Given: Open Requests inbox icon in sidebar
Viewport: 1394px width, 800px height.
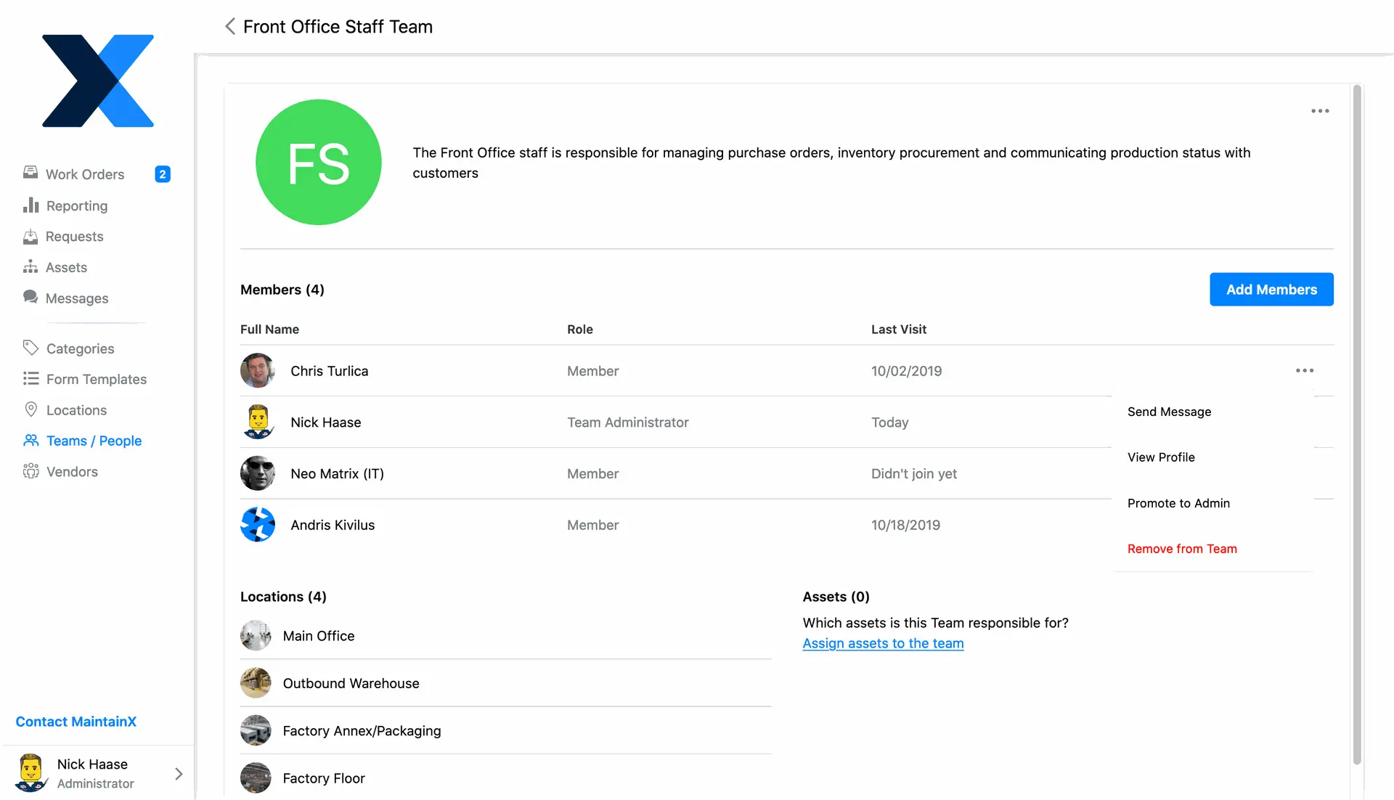Looking at the screenshot, I should [30, 237].
